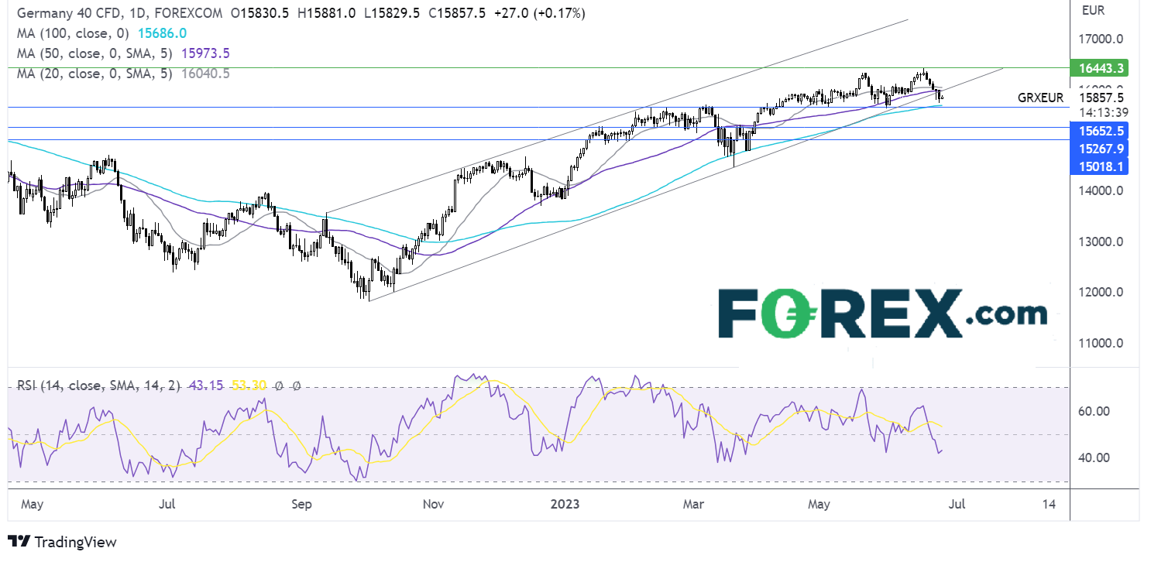Click the Mar label on time axis

point(693,505)
